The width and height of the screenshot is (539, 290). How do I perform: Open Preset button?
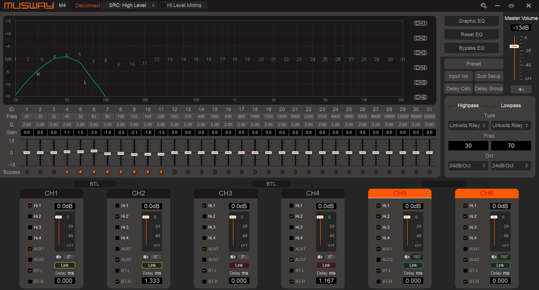474,64
